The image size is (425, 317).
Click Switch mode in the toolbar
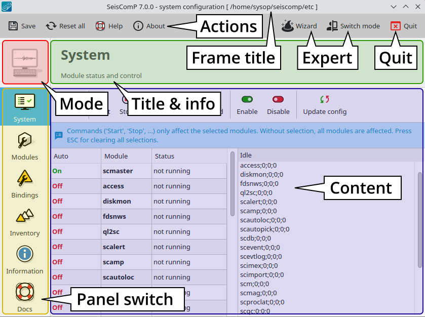click(353, 26)
